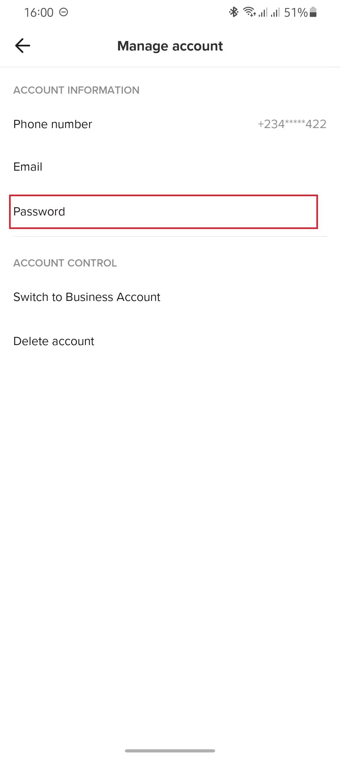Tap the 16:00 clock in status bar
The image size is (340, 757).
tap(39, 13)
